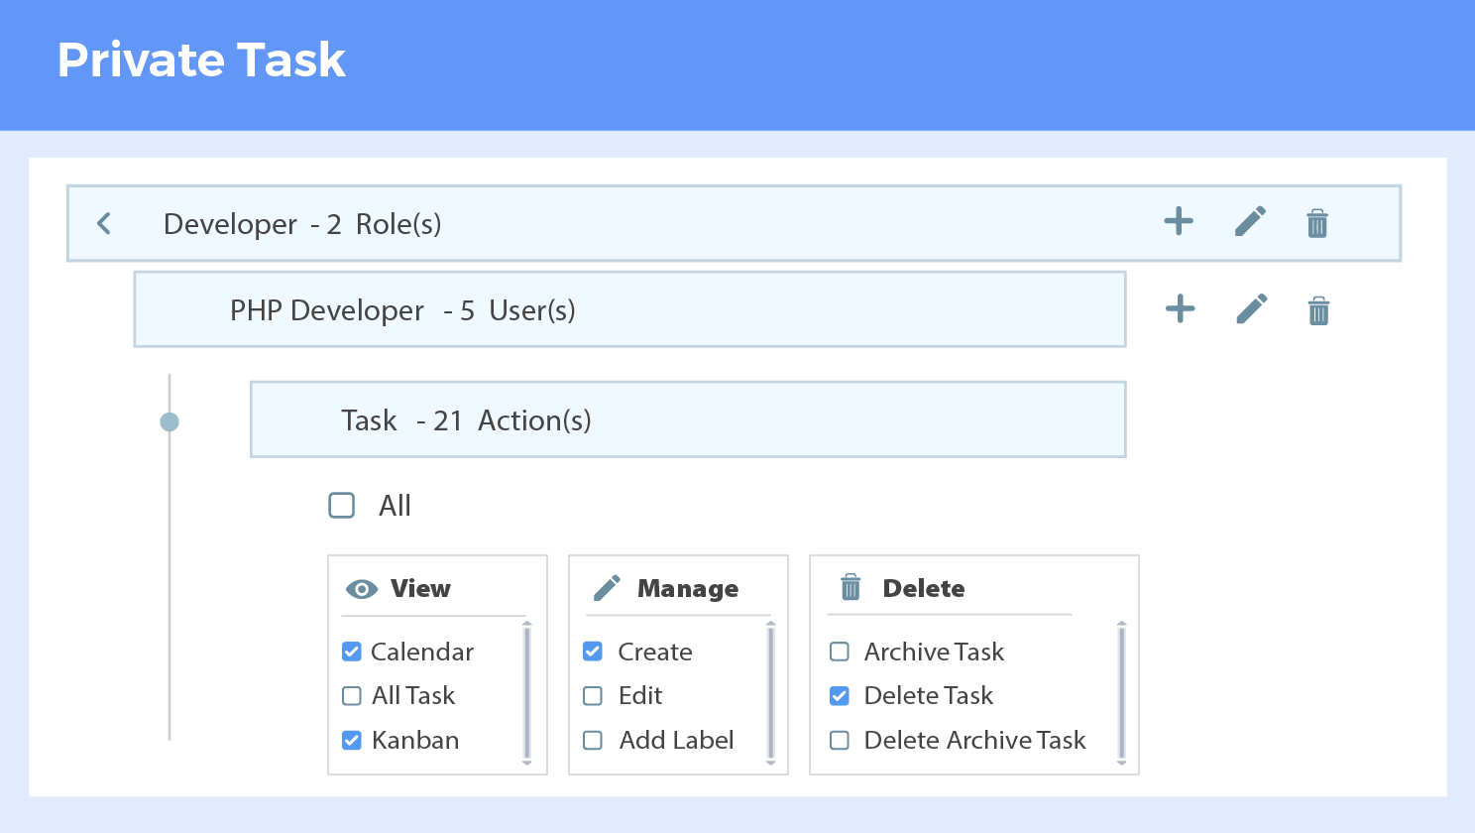Screen dimensions: 1475x833
Task: Add a user with PHP Developer plus icon
Action: pyautogui.click(x=1180, y=308)
